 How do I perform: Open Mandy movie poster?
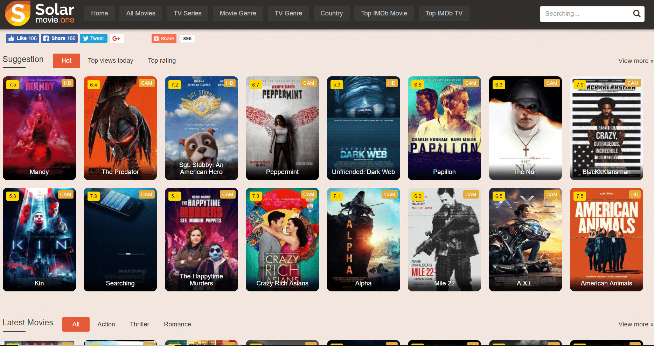(39, 128)
